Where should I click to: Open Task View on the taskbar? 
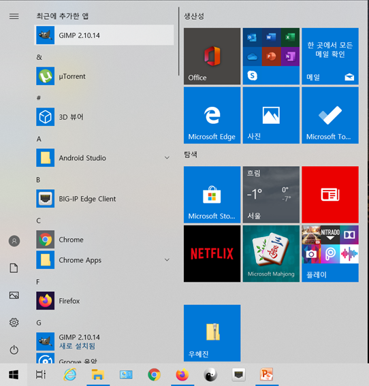click(41, 374)
